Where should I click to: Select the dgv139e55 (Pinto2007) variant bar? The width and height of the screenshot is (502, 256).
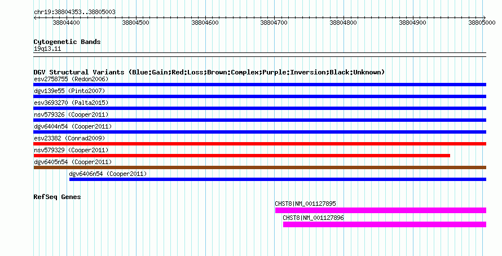pos(259,96)
